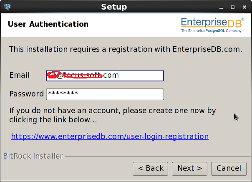Image resolution: width=252 pixels, height=182 pixels.
Task: Maximize the Setup installer window
Action: coord(233,7)
